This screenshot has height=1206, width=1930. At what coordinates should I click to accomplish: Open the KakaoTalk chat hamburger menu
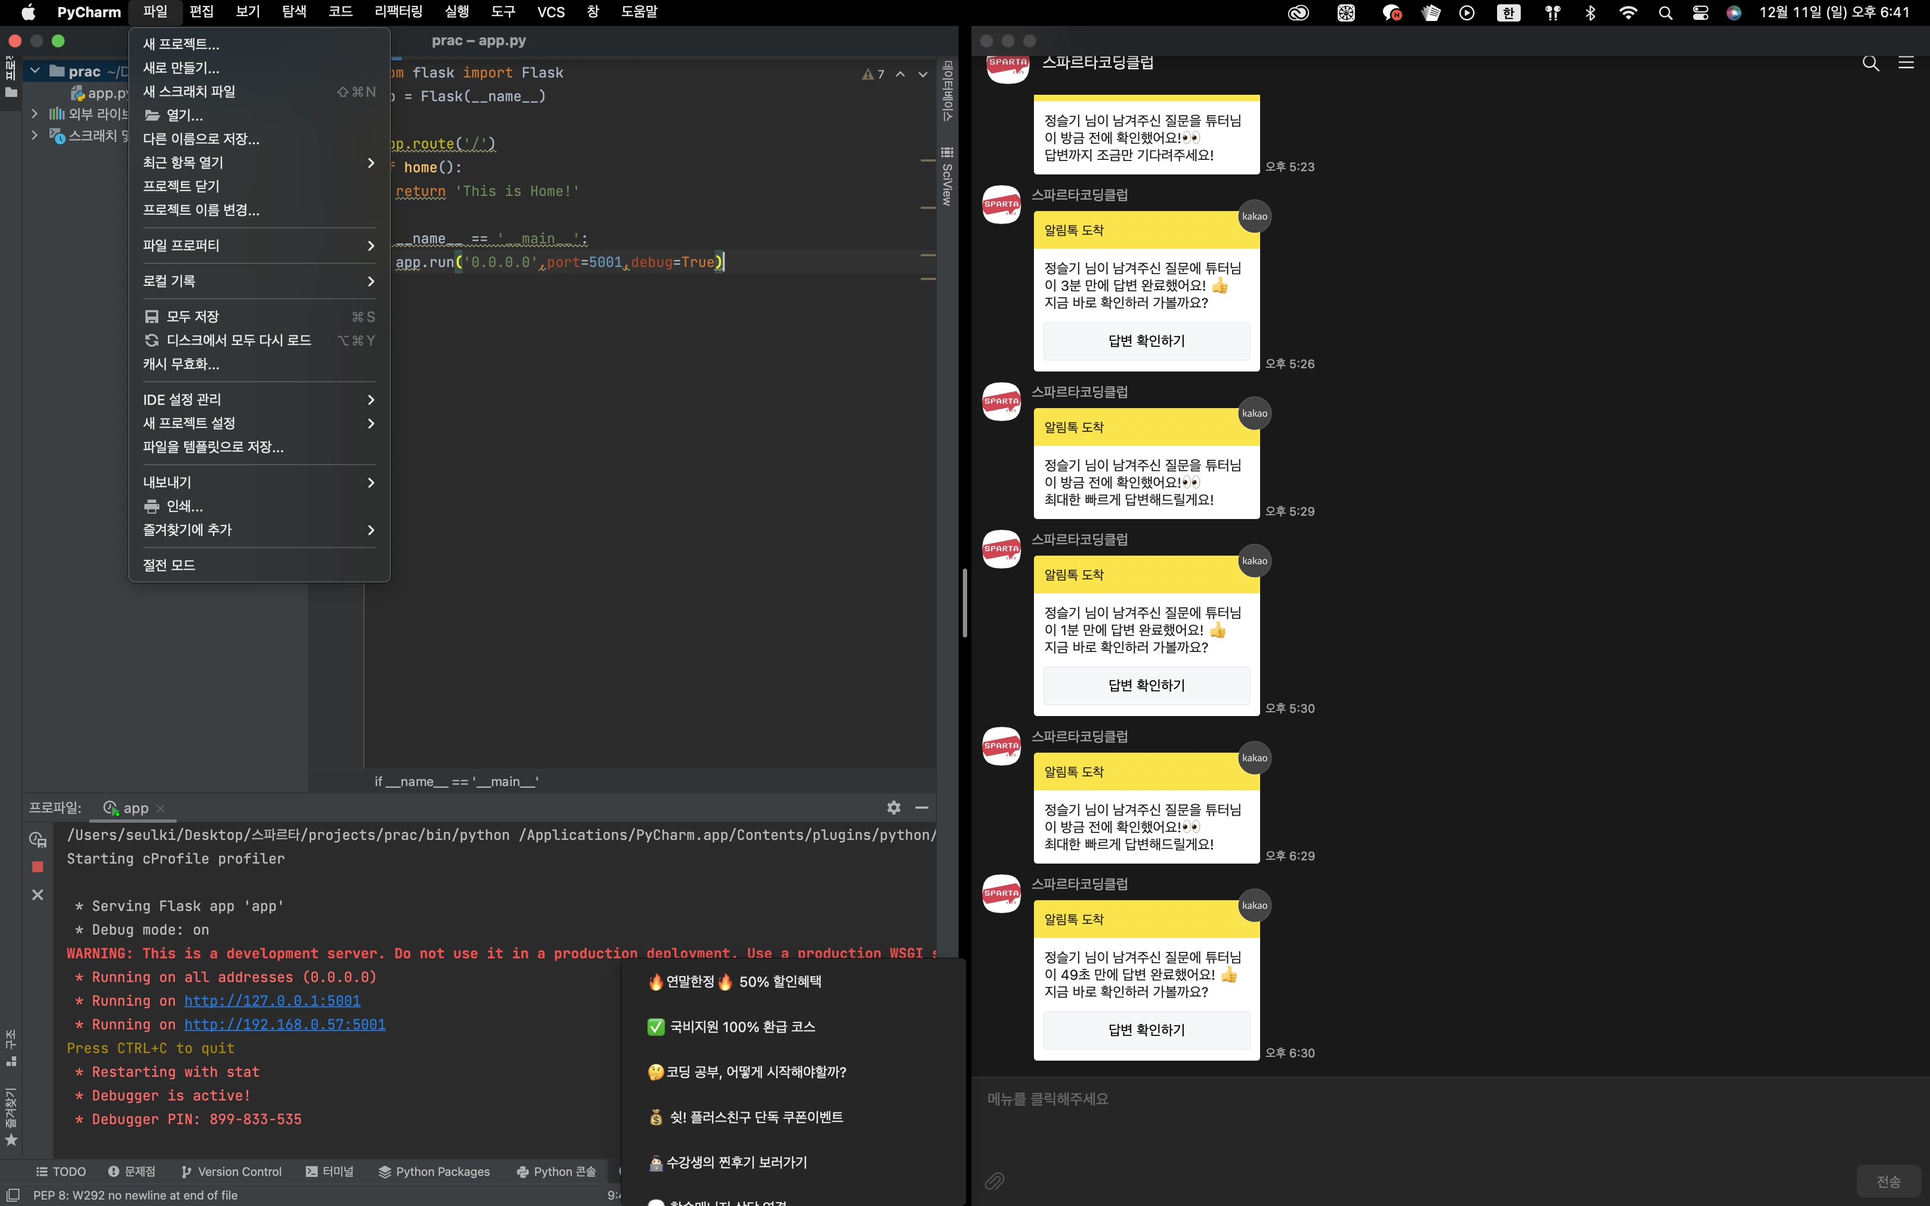(x=1906, y=63)
